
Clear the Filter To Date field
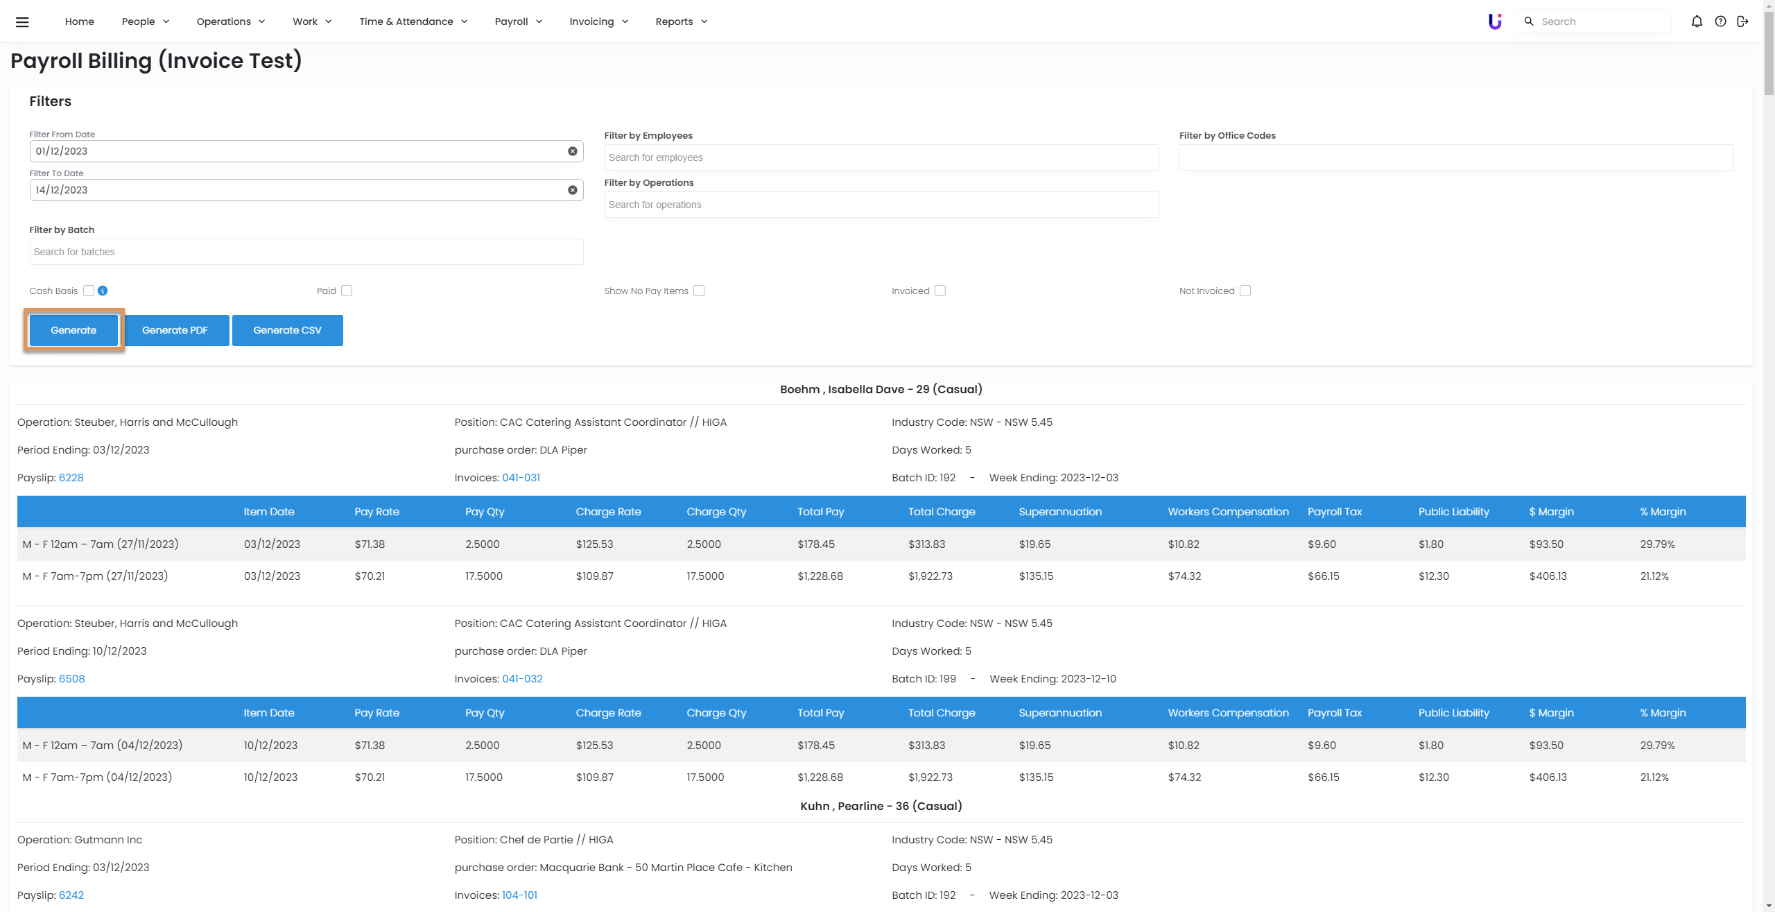tap(573, 190)
